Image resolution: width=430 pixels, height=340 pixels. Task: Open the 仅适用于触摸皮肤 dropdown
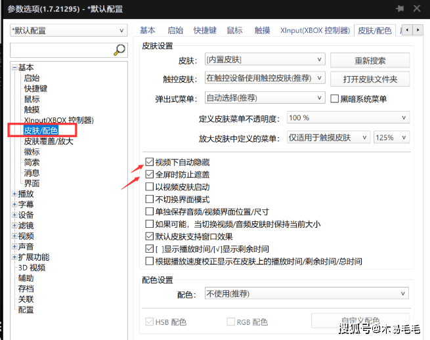coord(328,137)
